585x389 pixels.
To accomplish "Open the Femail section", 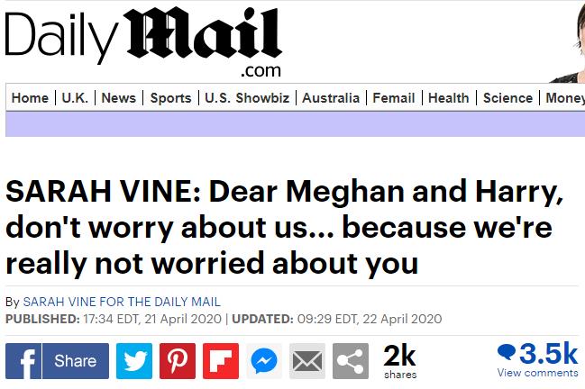I will 394,98.
